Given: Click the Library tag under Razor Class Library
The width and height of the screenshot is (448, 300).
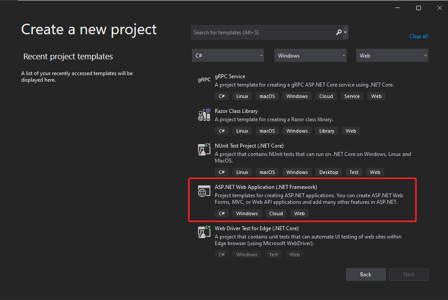Looking at the screenshot, I should (326, 130).
